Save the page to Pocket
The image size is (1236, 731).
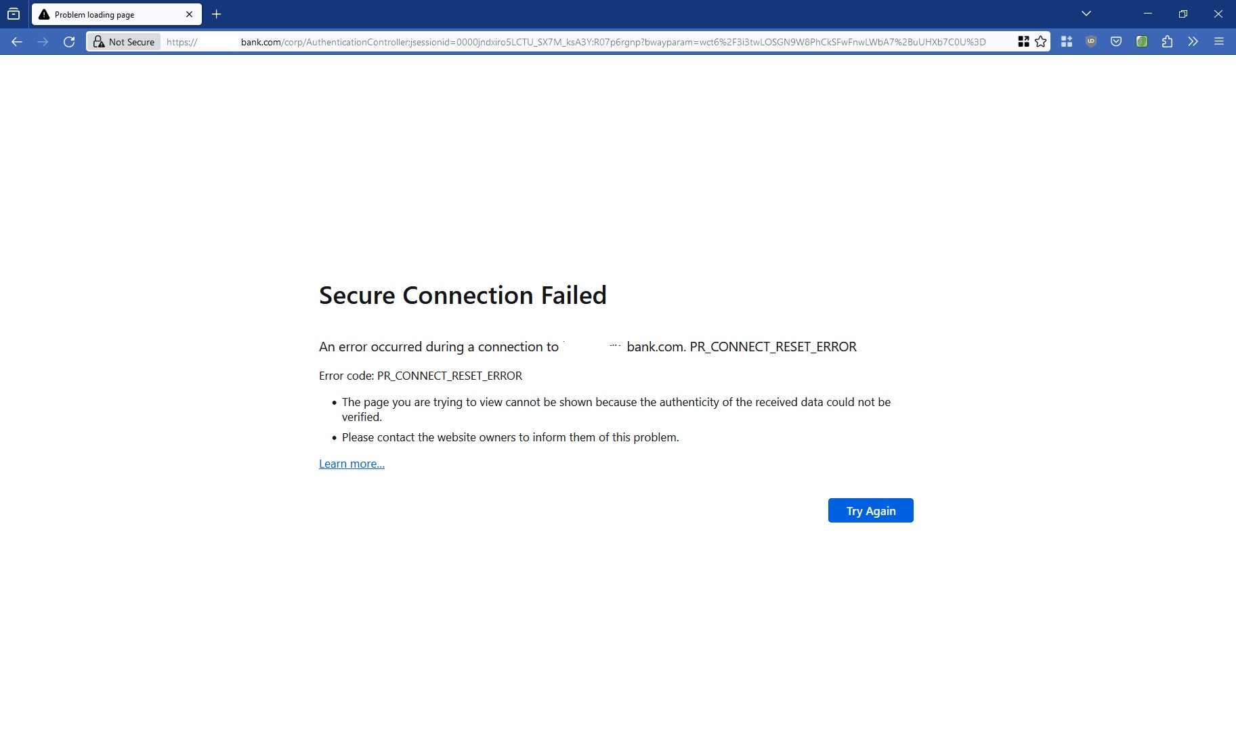click(1115, 41)
